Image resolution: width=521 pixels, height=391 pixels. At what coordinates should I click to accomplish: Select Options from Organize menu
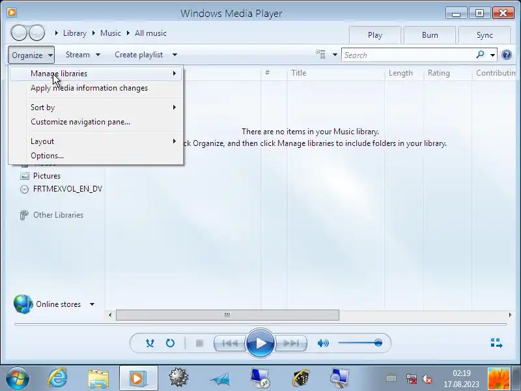click(96, 156)
